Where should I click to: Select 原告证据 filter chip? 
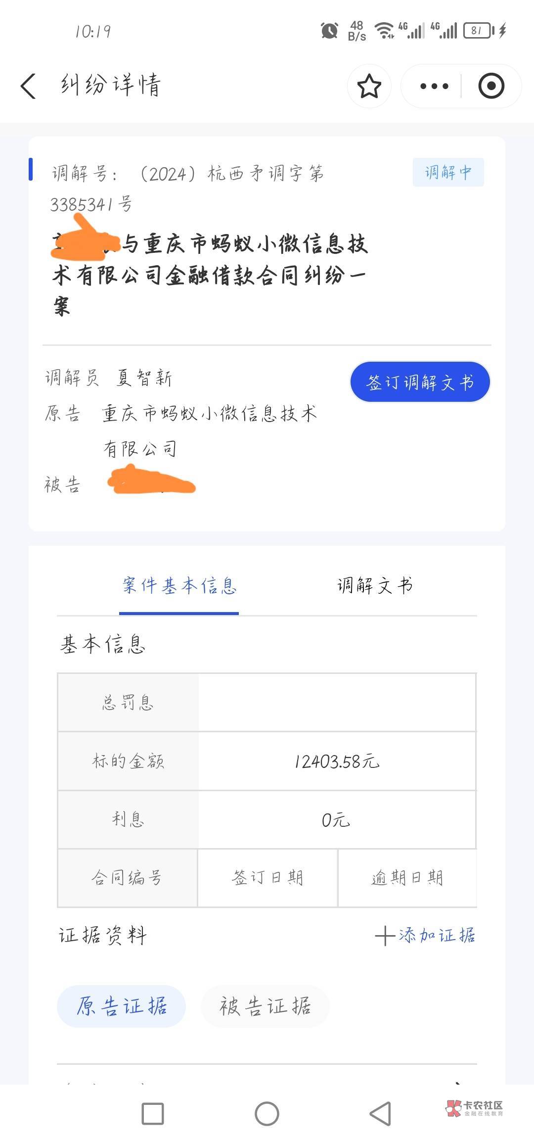pyautogui.click(x=122, y=1006)
